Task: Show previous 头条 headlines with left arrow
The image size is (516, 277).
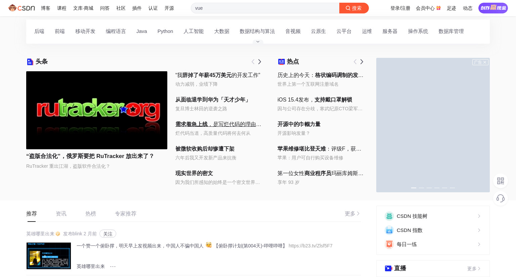Action: [x=253, y=62]
